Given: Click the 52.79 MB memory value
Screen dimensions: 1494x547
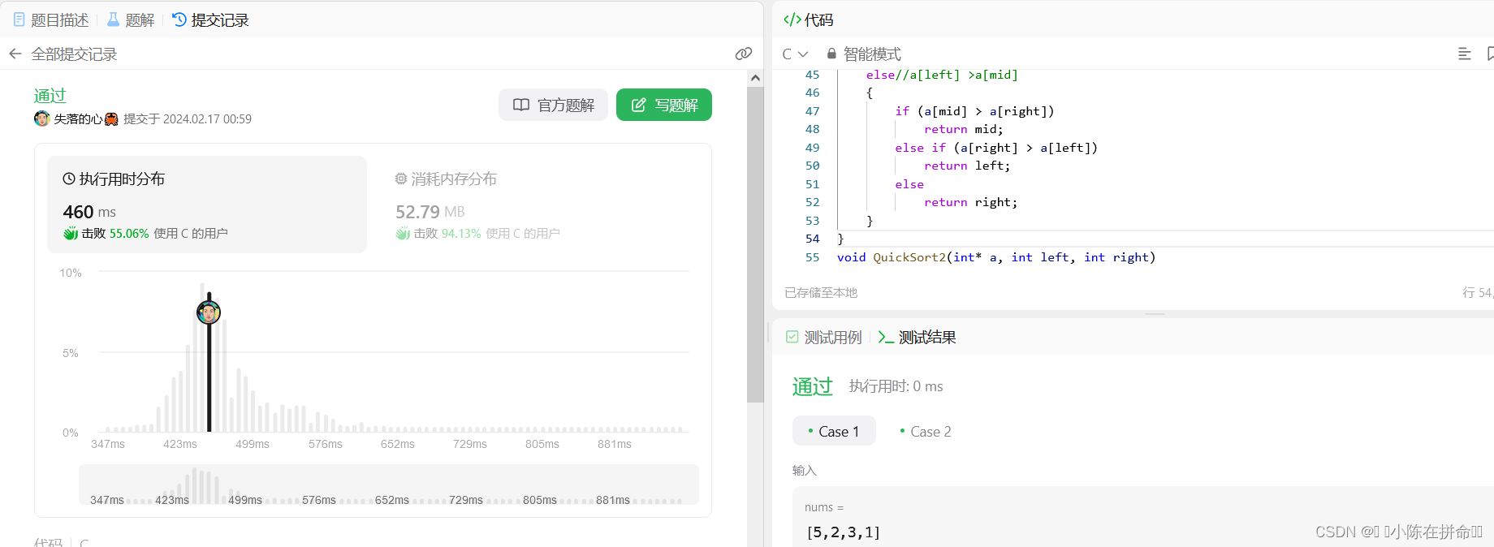Looking at the screenshot, I should pos(430,212).
